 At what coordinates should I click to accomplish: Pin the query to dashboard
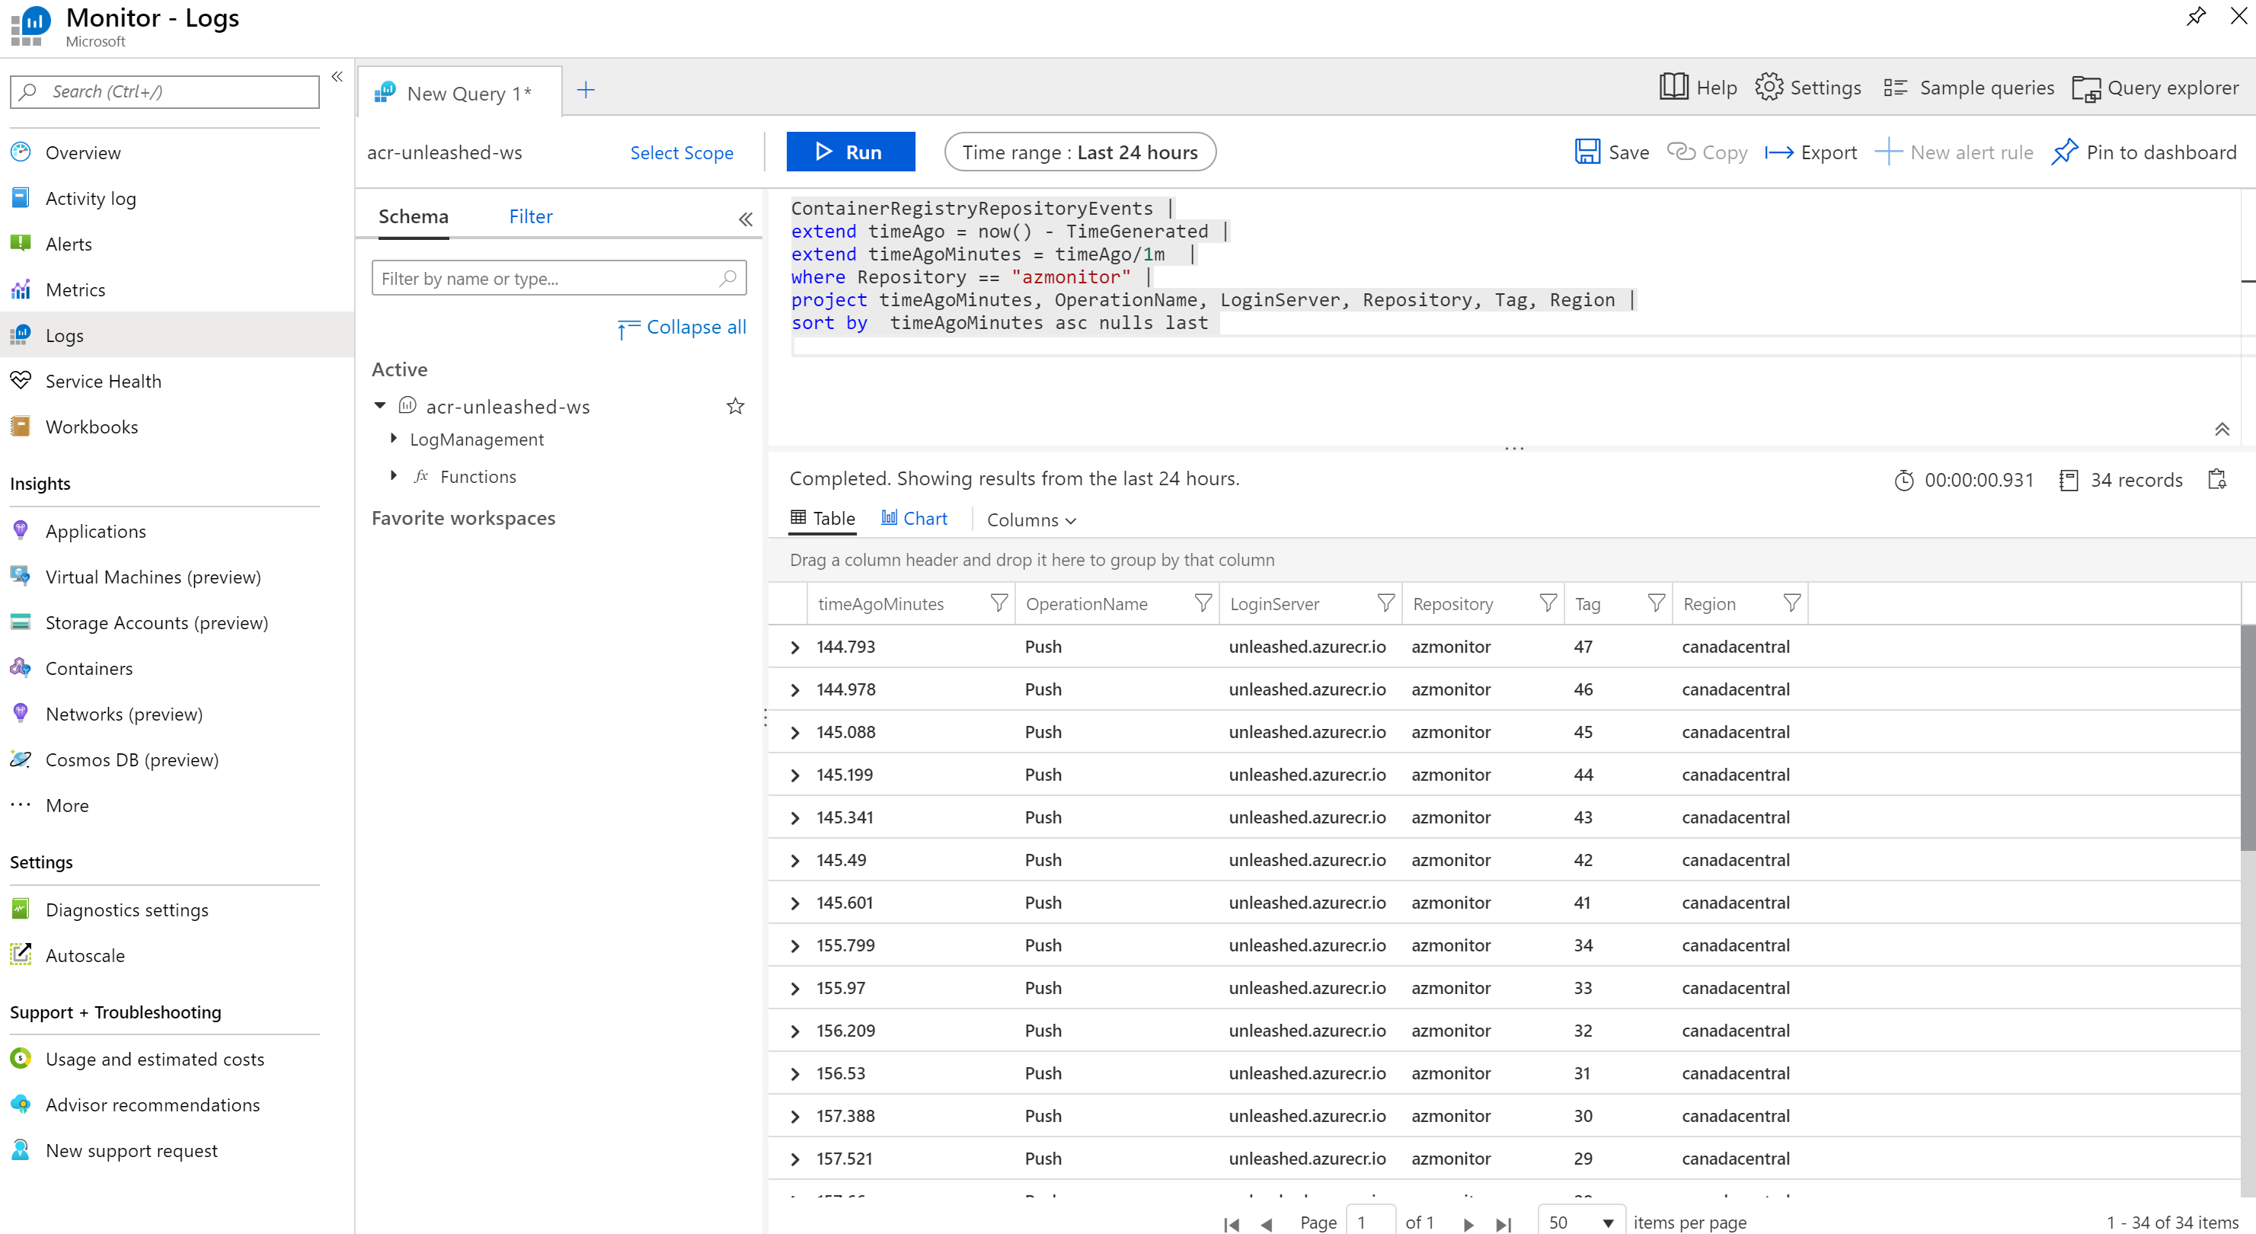tap(2143, 152)
